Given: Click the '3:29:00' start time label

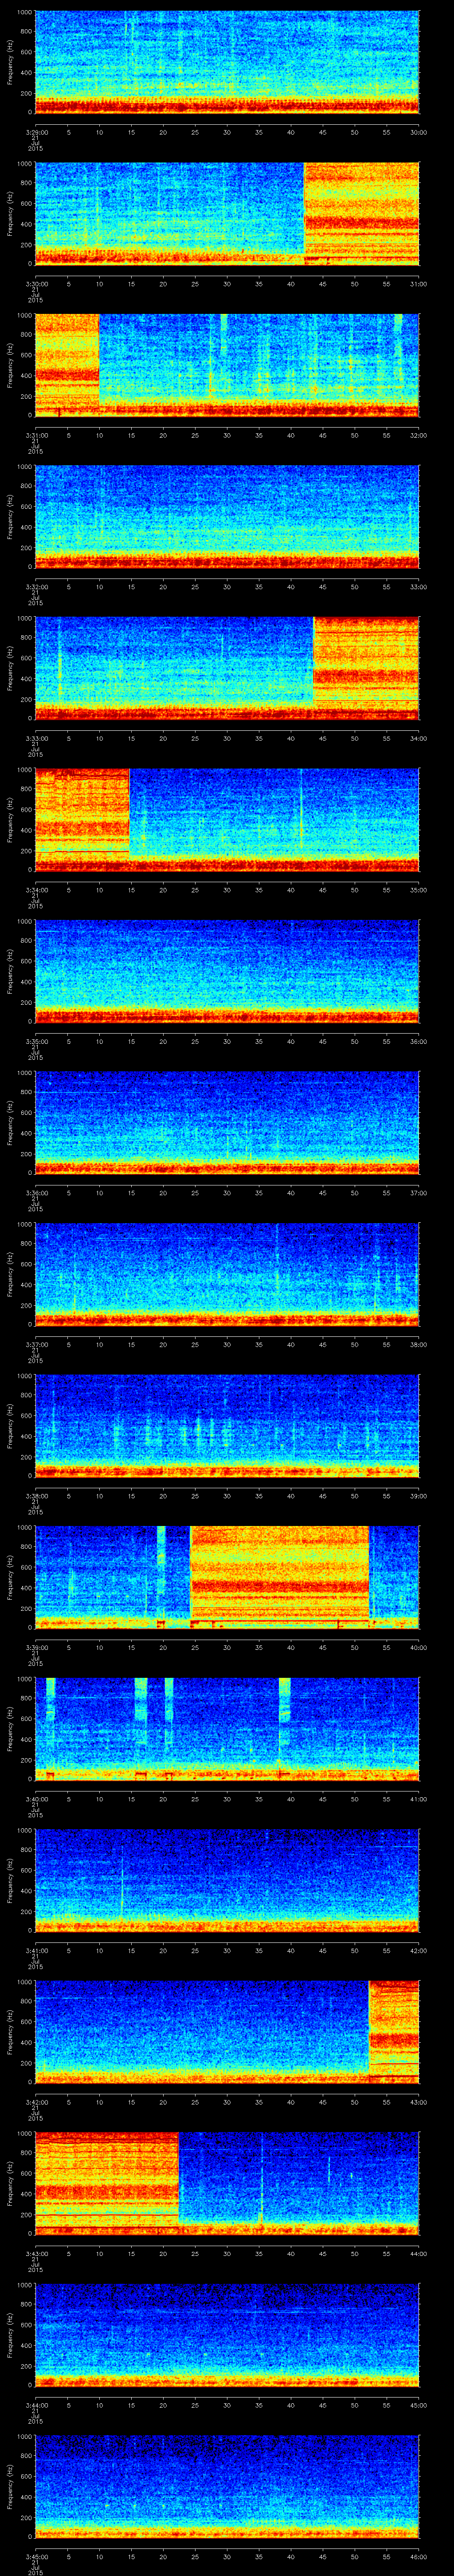Looking at the screenshot, I should pos(36,131).
